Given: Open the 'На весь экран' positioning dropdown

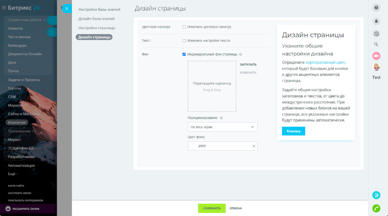Looking at the screenshot, I should (x=222, y=127).
